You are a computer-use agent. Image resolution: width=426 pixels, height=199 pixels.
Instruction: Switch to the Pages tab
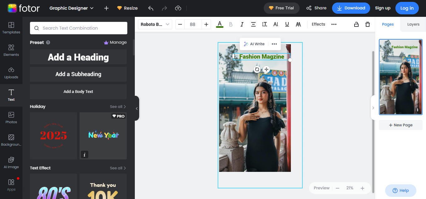click(x=388, y=24)
